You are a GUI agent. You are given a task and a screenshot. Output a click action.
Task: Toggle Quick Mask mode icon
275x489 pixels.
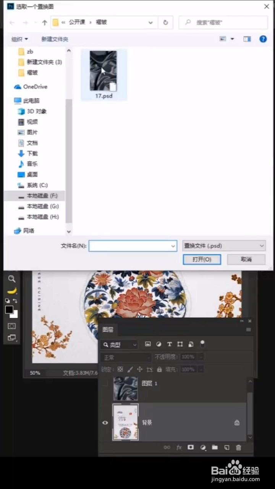(12, 326)
